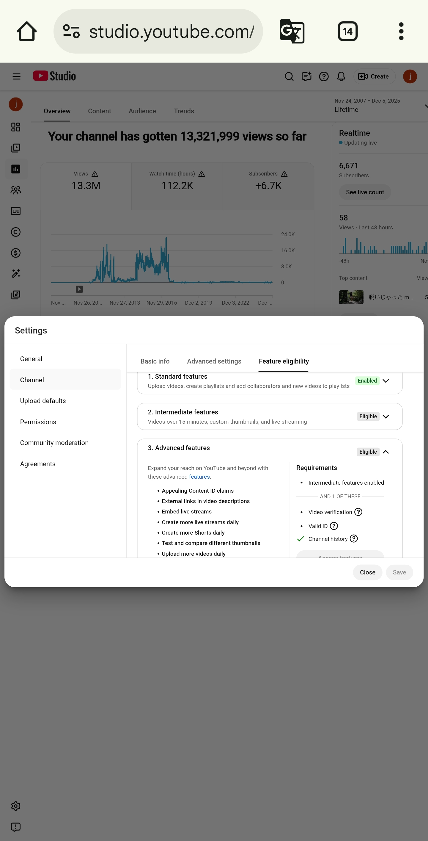The width and height of the screenshot is (428, 841).
Task: Tap the browser home icon
Action: tap(27, 31)
